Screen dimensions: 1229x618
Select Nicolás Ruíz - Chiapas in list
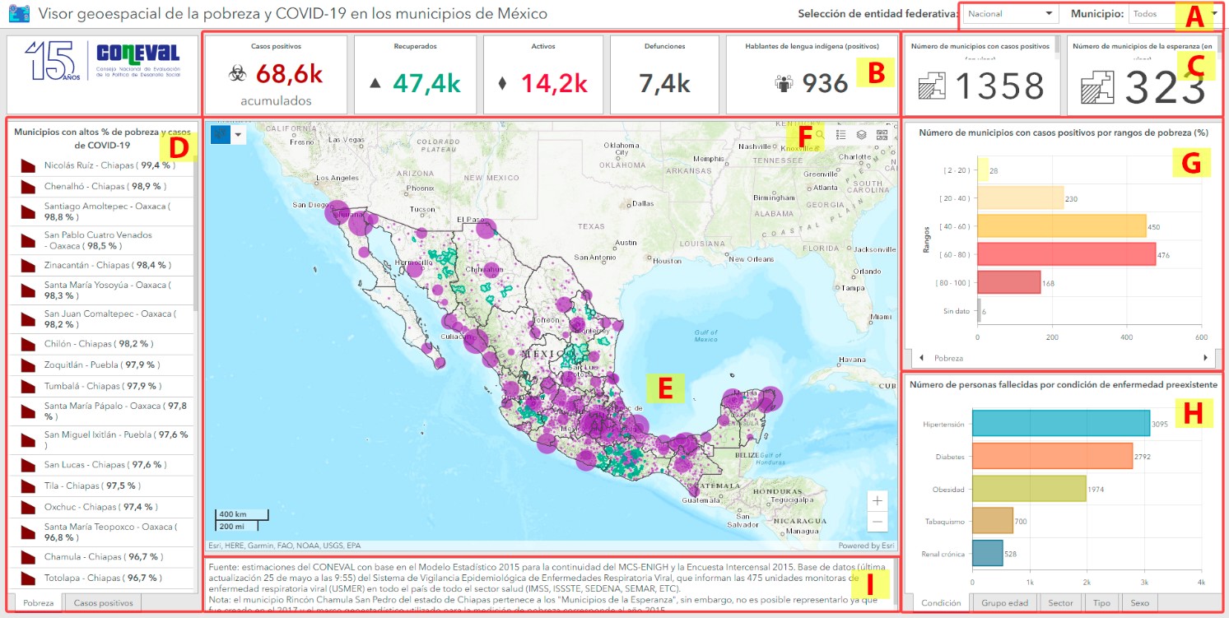(x=101, y=165)
